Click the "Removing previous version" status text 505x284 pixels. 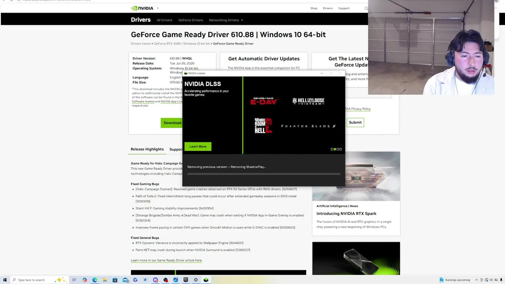coord(226,167)
